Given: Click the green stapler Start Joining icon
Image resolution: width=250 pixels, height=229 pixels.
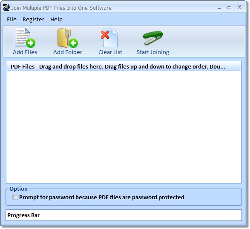Looking at the screenshot, I should click(153, 38).
